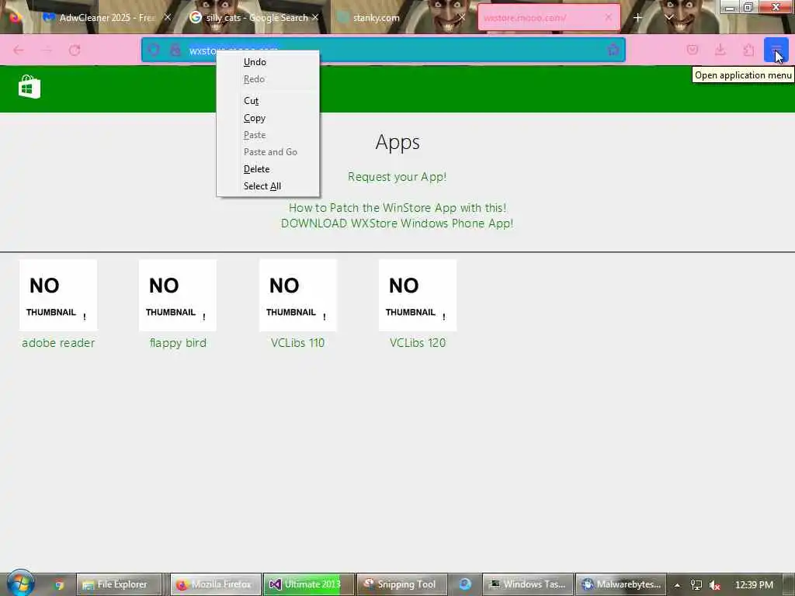Click the blue globe taskbar icon
Screen dimensions: 795x596
click(x=465, y=585)
